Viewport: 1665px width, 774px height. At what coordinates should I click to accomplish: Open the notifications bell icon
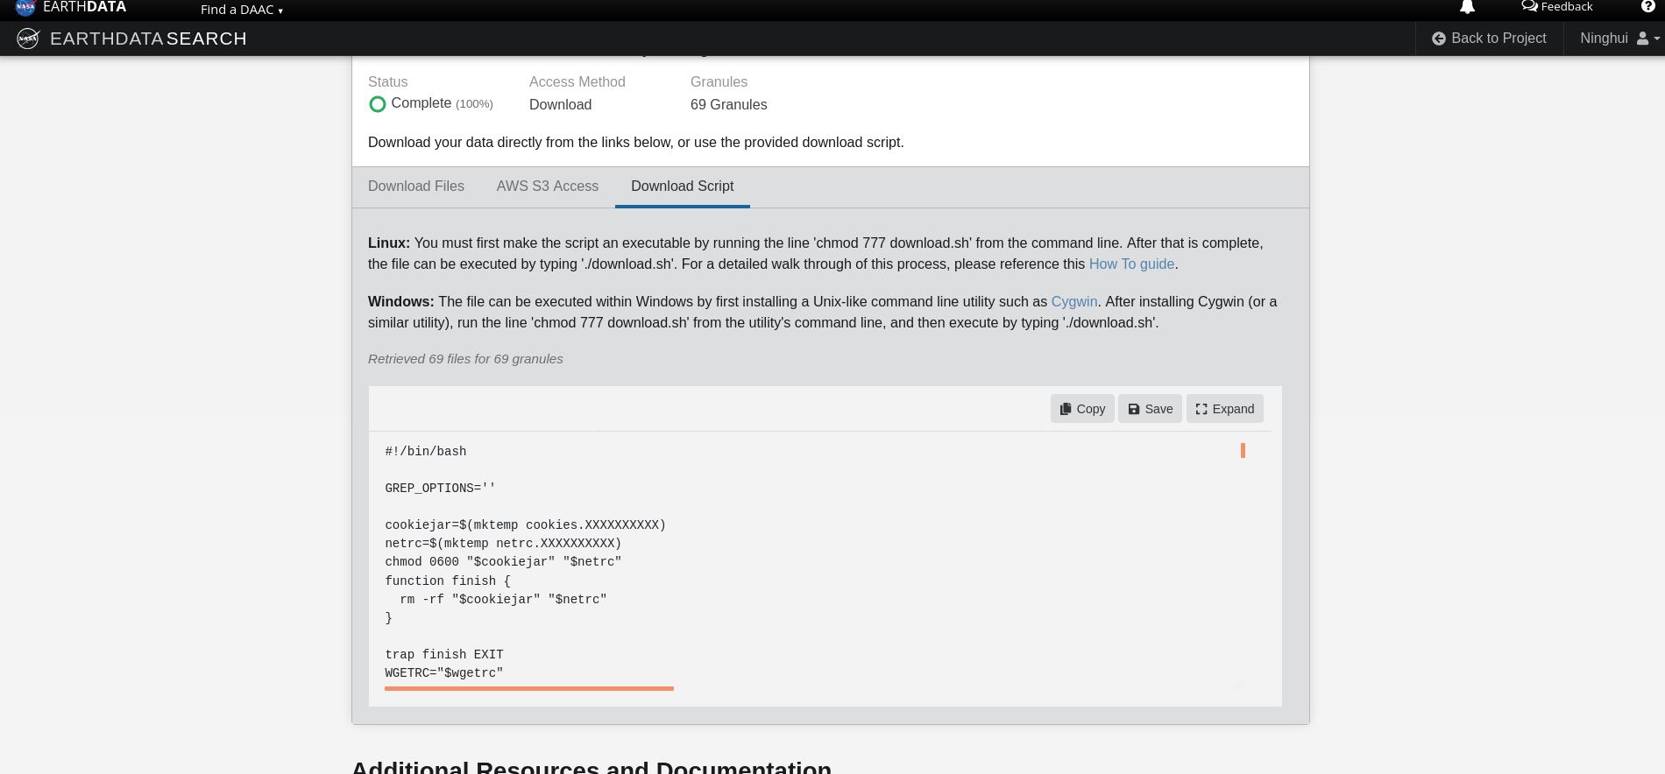tap(1467, 7)
